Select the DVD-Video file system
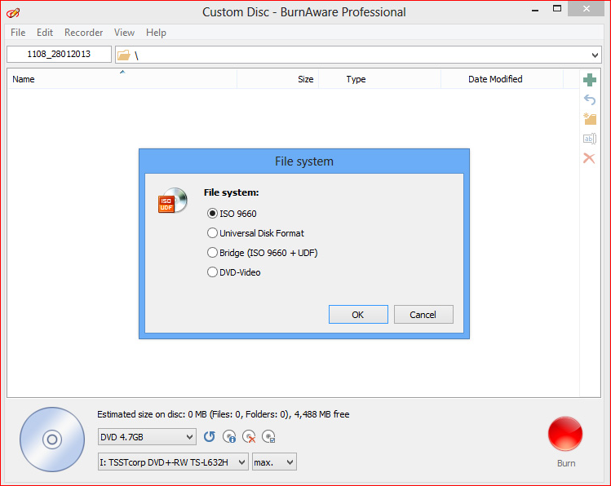 234,272
